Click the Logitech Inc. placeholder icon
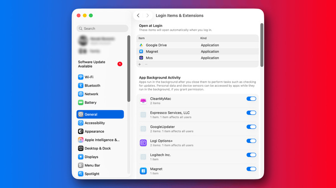Viewport: 336px width, 188px height. [x=143, y=157]
